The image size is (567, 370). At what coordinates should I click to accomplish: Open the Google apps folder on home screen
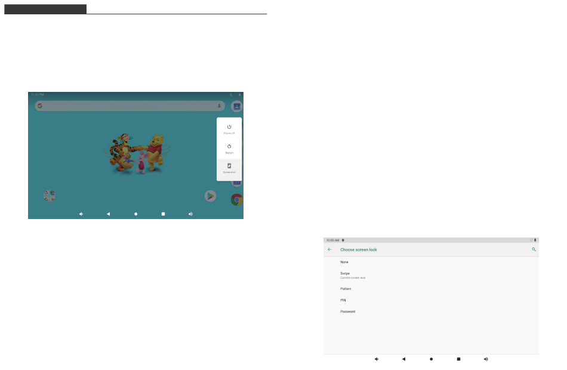(50, 196)
